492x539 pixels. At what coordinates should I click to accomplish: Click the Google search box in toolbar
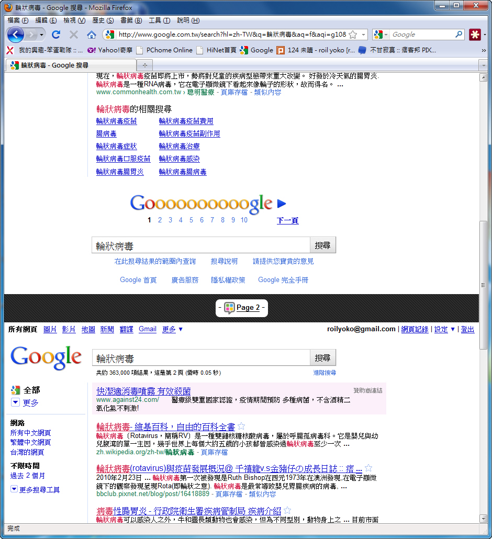422,35
